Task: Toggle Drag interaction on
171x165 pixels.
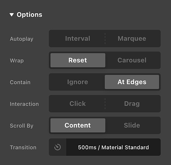Action: tap(132, 104)
